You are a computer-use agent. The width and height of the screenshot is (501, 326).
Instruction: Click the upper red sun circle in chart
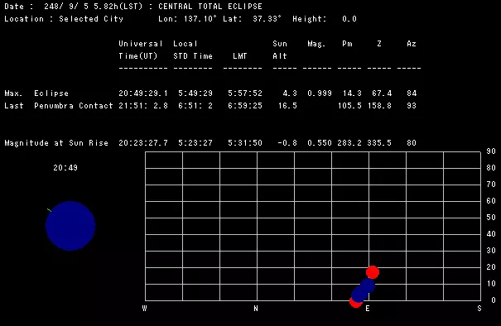pyautogui.click(x=373, y=272)
